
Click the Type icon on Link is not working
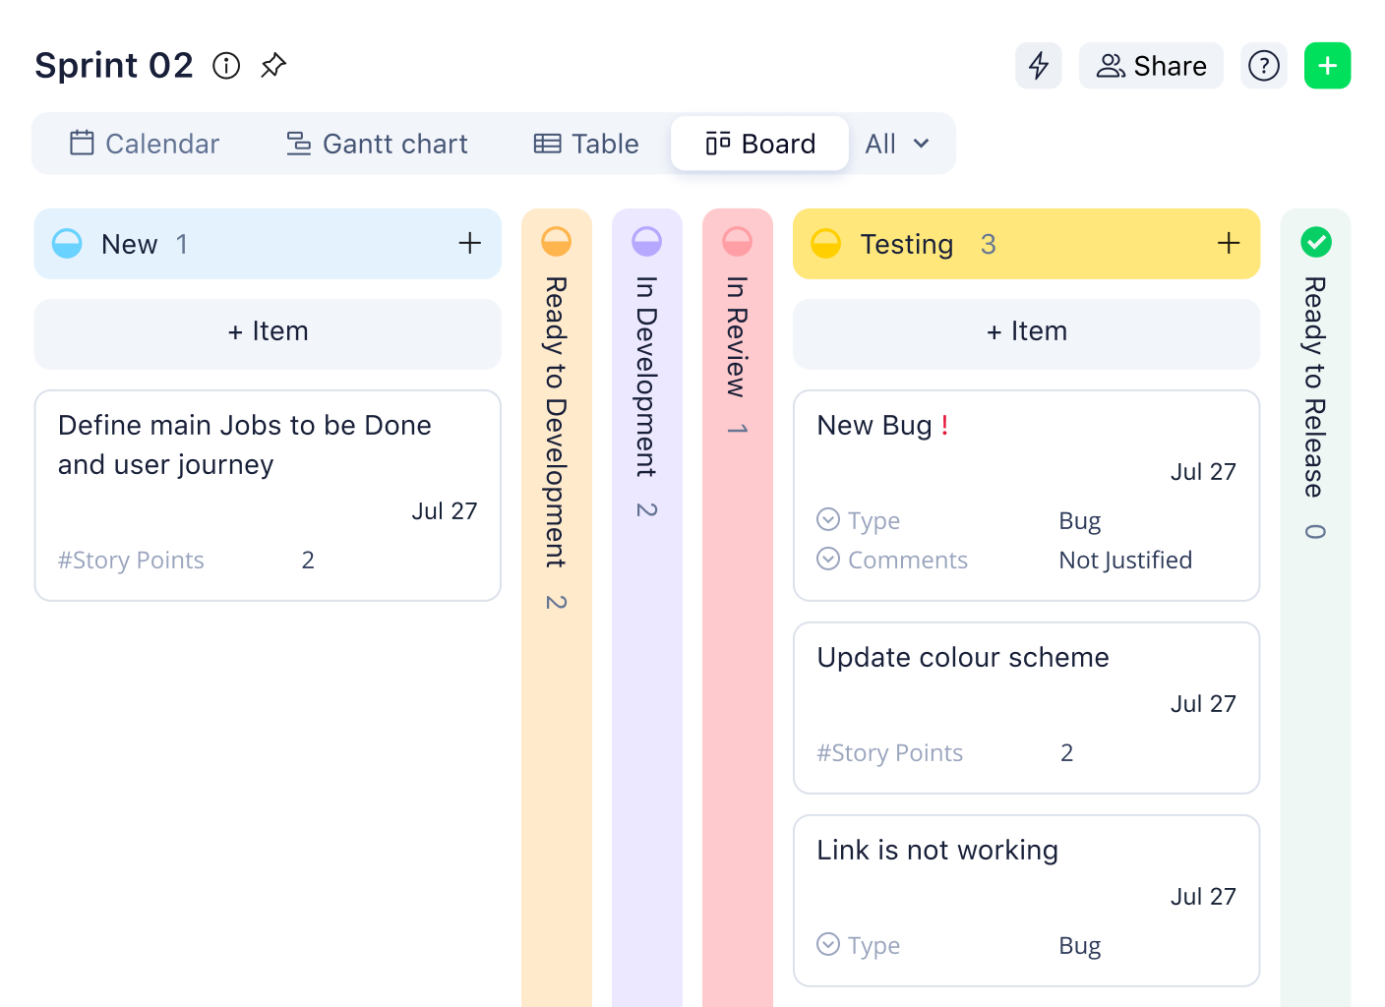pos(827,944)
